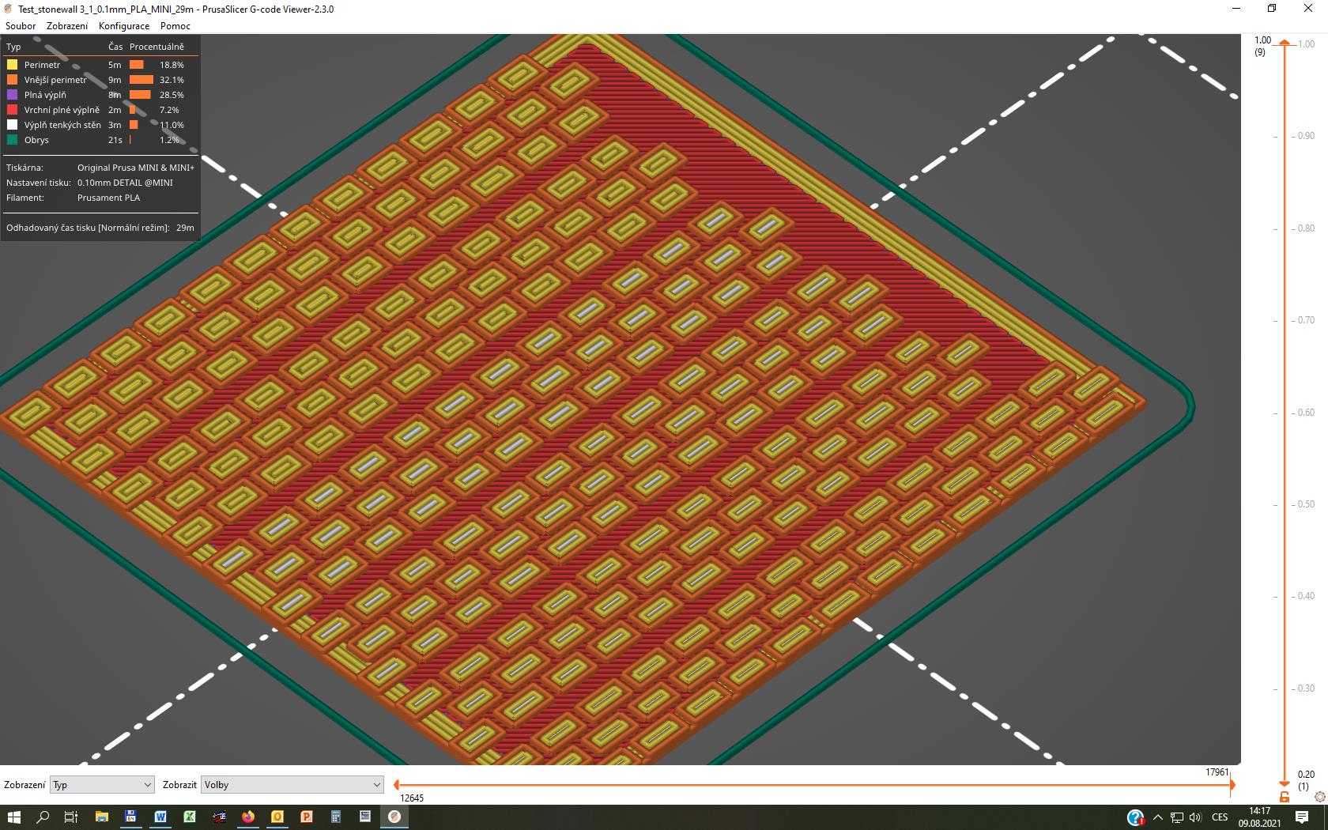This screenshot has height=830, width=1328.
Task: Click the Pomoc menu
Action: click(x=175, y=26)
